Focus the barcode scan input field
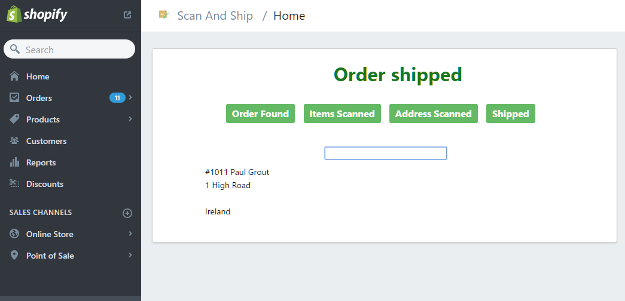 pyautogui.click(x=385, y=153)
